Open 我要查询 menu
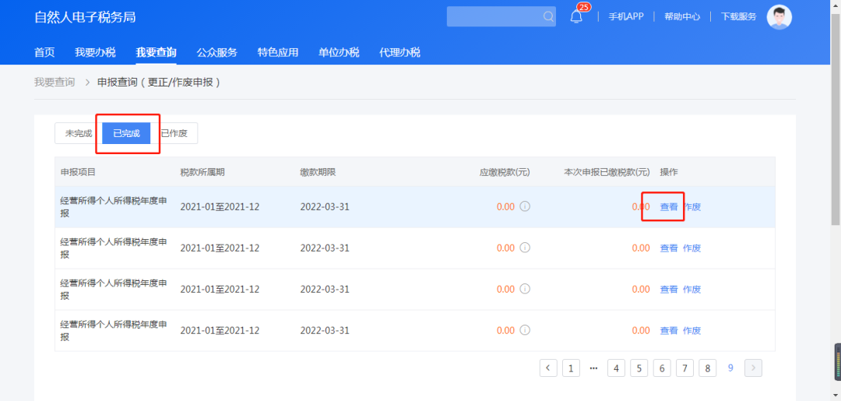841x401 pixels. click(156, 52)
